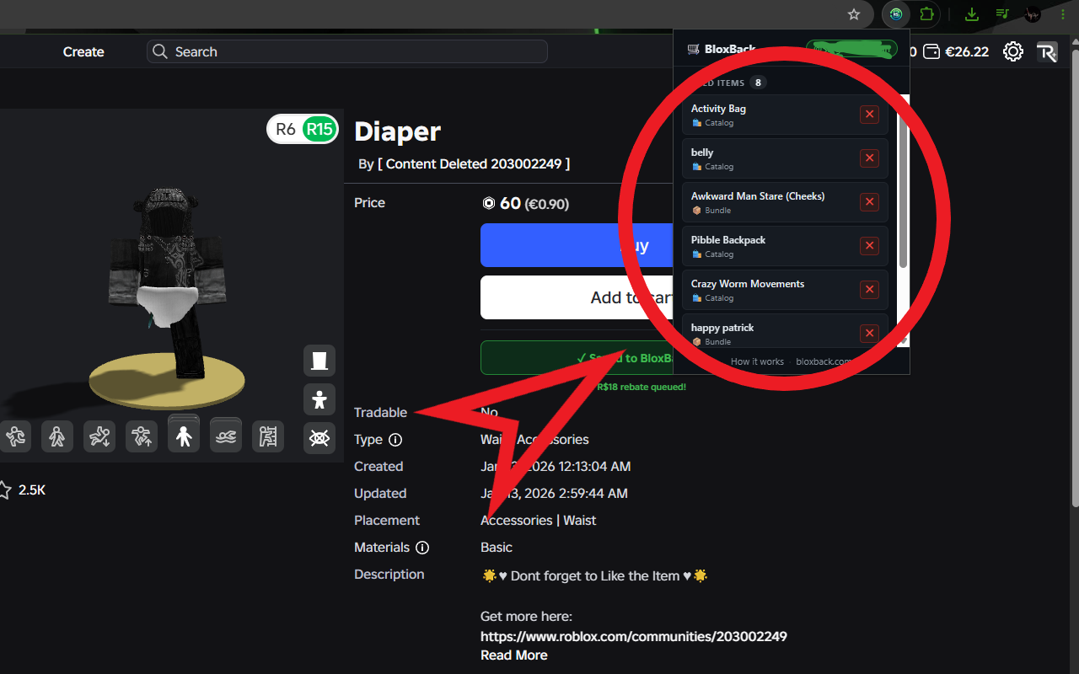Click the Create menu item
This screenshot has height=674, width=1079.
[83, 51]
